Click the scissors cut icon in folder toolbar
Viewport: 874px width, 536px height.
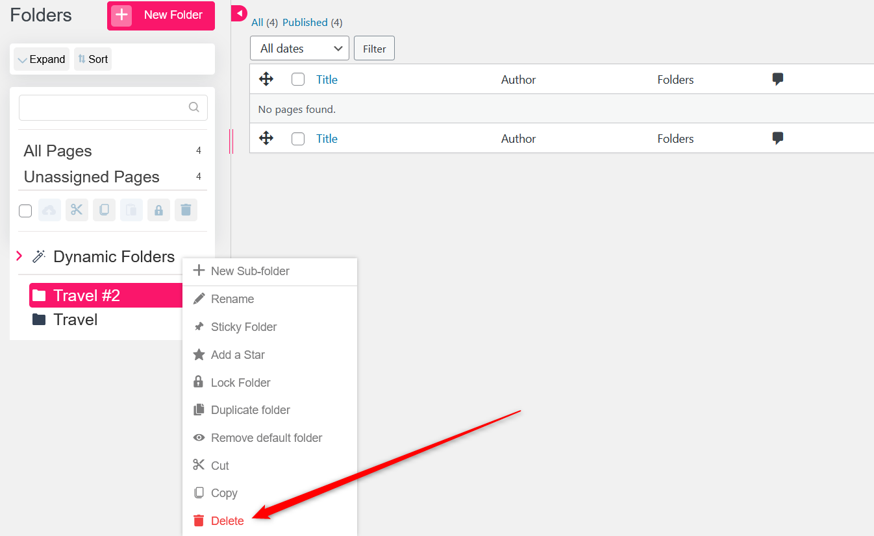tap(77, 210)
